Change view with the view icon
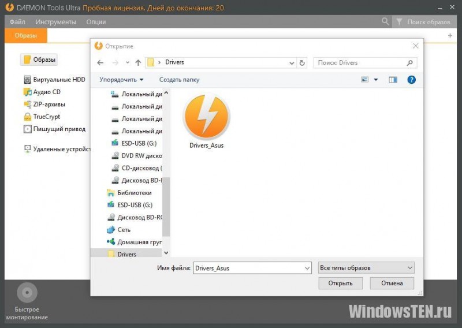Image resolution: width=462 pixels, height=328 pixels. [365, 80]
